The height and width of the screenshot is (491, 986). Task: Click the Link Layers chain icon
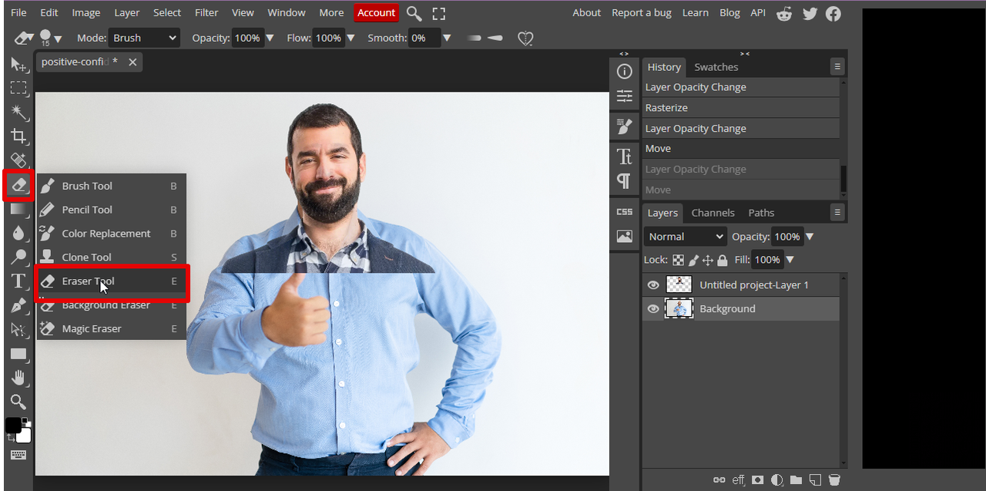[719, 479]
